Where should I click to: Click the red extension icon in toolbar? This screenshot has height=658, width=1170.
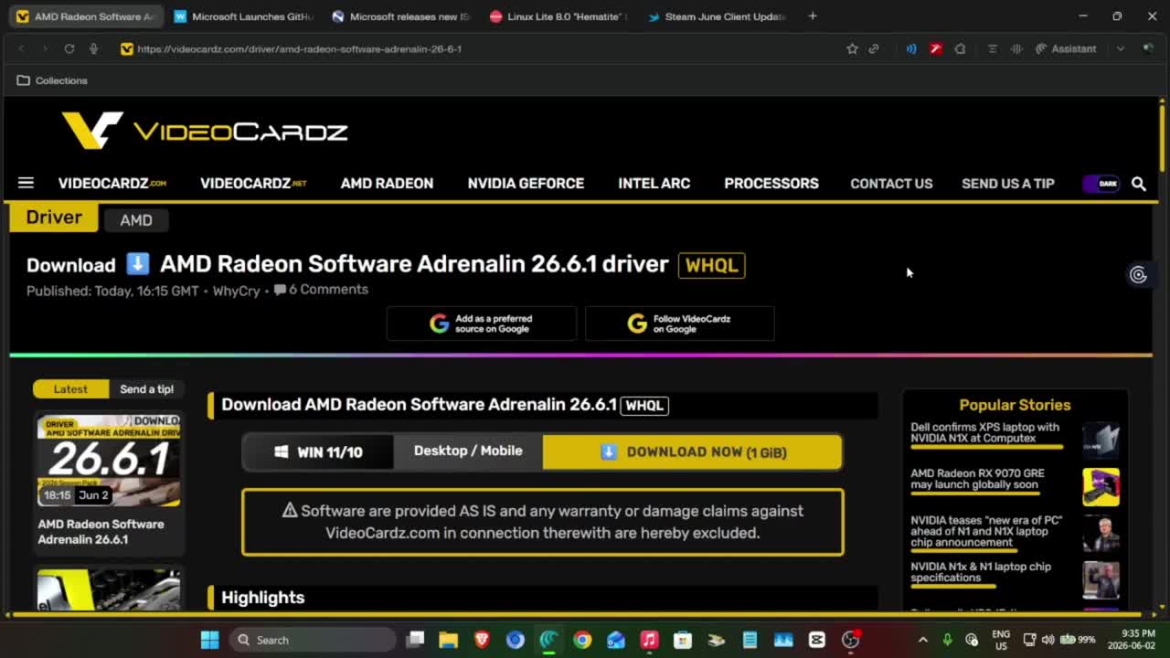[935, 48]
